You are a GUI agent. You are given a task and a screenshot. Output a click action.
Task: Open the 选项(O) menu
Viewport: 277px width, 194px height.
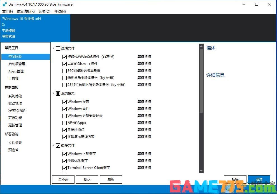tap(44, 11)
